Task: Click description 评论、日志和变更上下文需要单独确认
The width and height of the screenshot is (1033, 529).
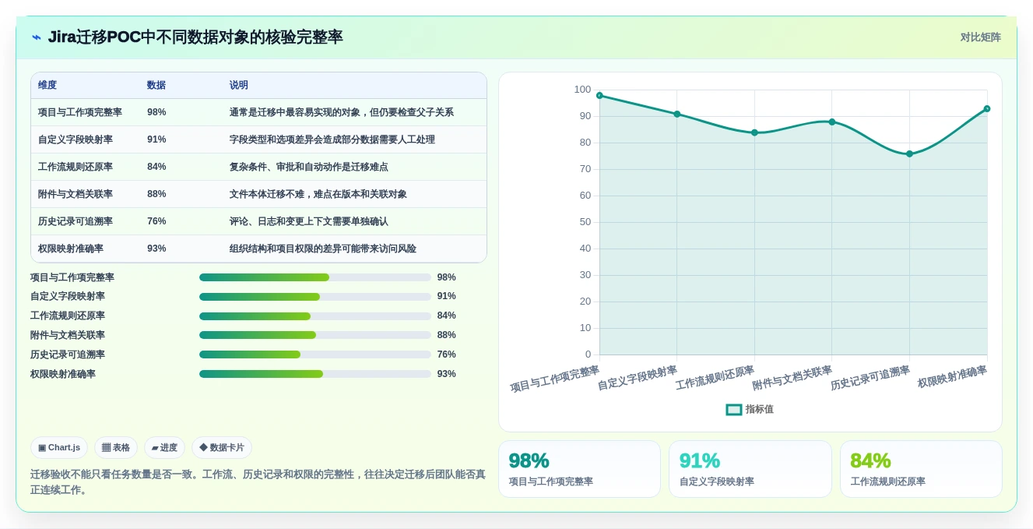Action: 309,221
